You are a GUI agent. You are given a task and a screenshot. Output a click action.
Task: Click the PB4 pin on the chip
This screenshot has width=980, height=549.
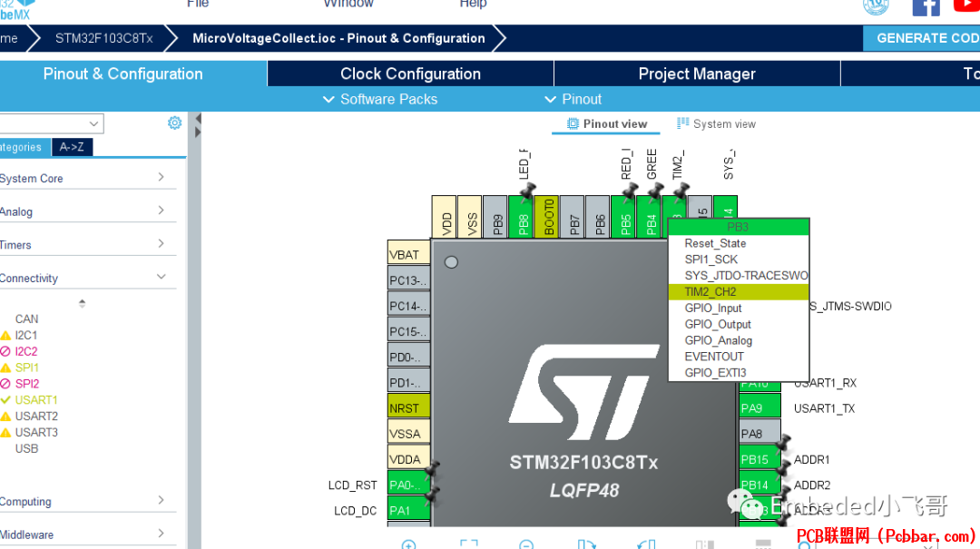point(651,217)
